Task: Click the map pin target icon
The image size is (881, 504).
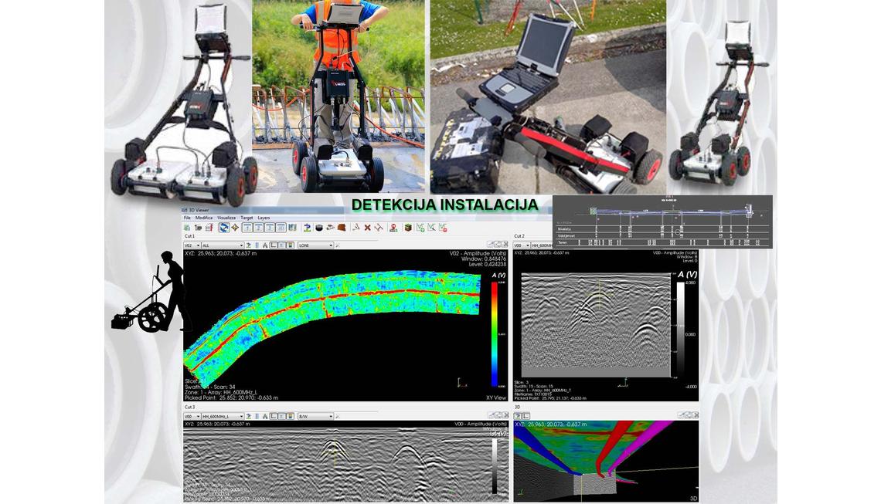Action: (393, 228)
